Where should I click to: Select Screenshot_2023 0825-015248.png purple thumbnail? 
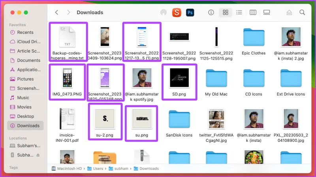[105, 78]
